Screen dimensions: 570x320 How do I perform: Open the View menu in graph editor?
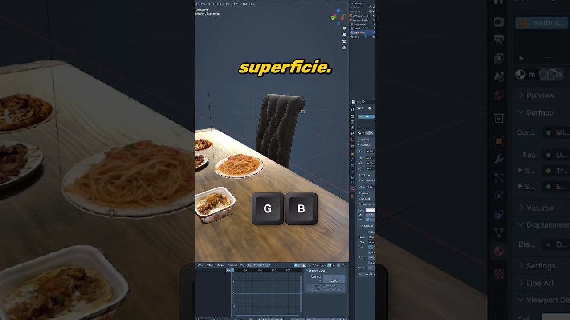click(200, 265)
